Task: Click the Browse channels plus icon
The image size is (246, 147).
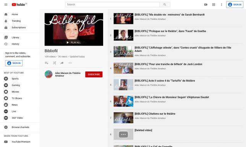Action: pyautogui.click(x=6, y=127)
